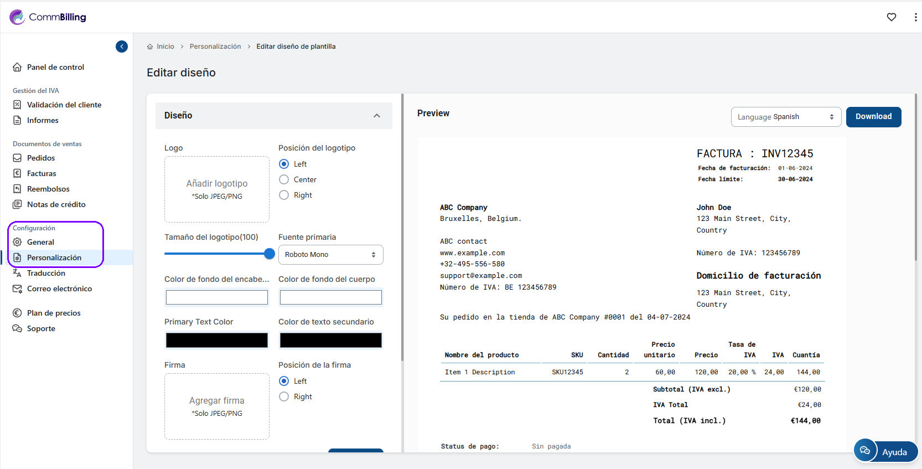Click the General gear icon

pyautogui.click(x=17, y=242)
